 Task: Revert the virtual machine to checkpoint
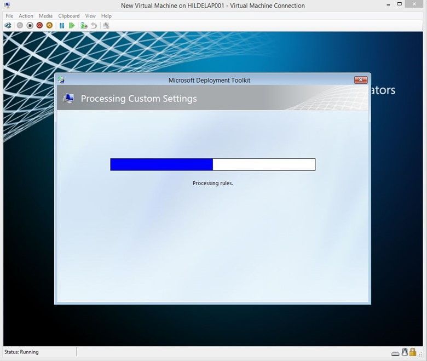pos(94,26)
